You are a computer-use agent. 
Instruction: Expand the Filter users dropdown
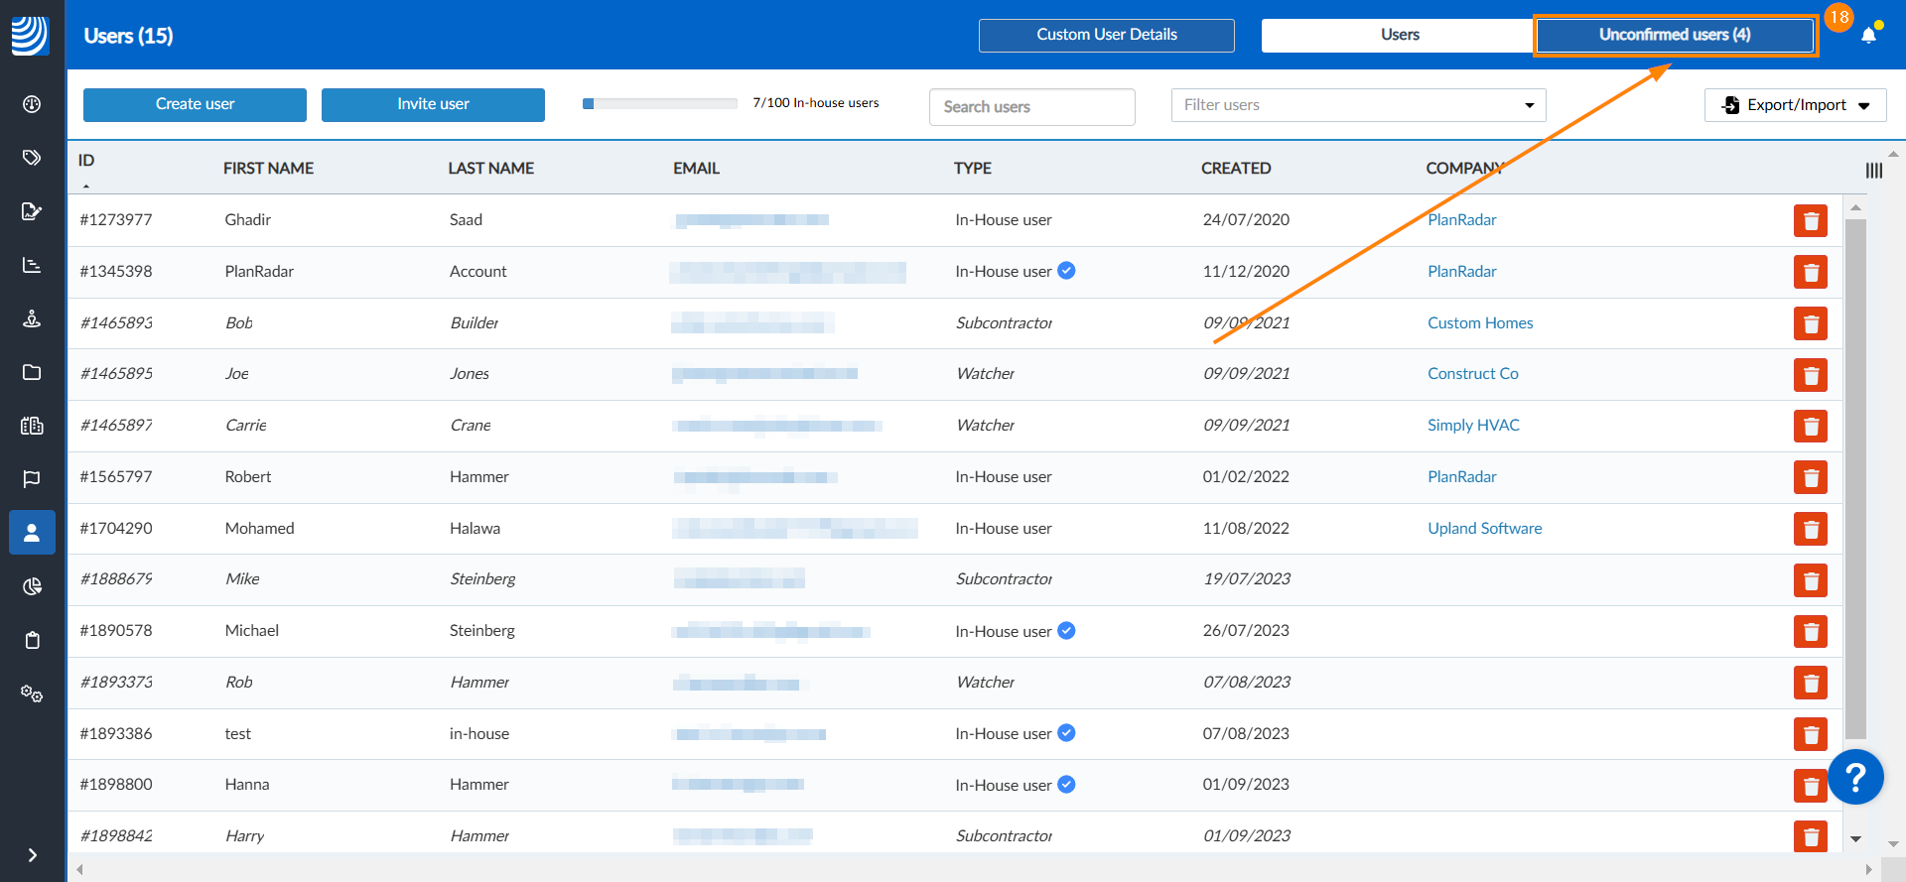pos(1358,105)
